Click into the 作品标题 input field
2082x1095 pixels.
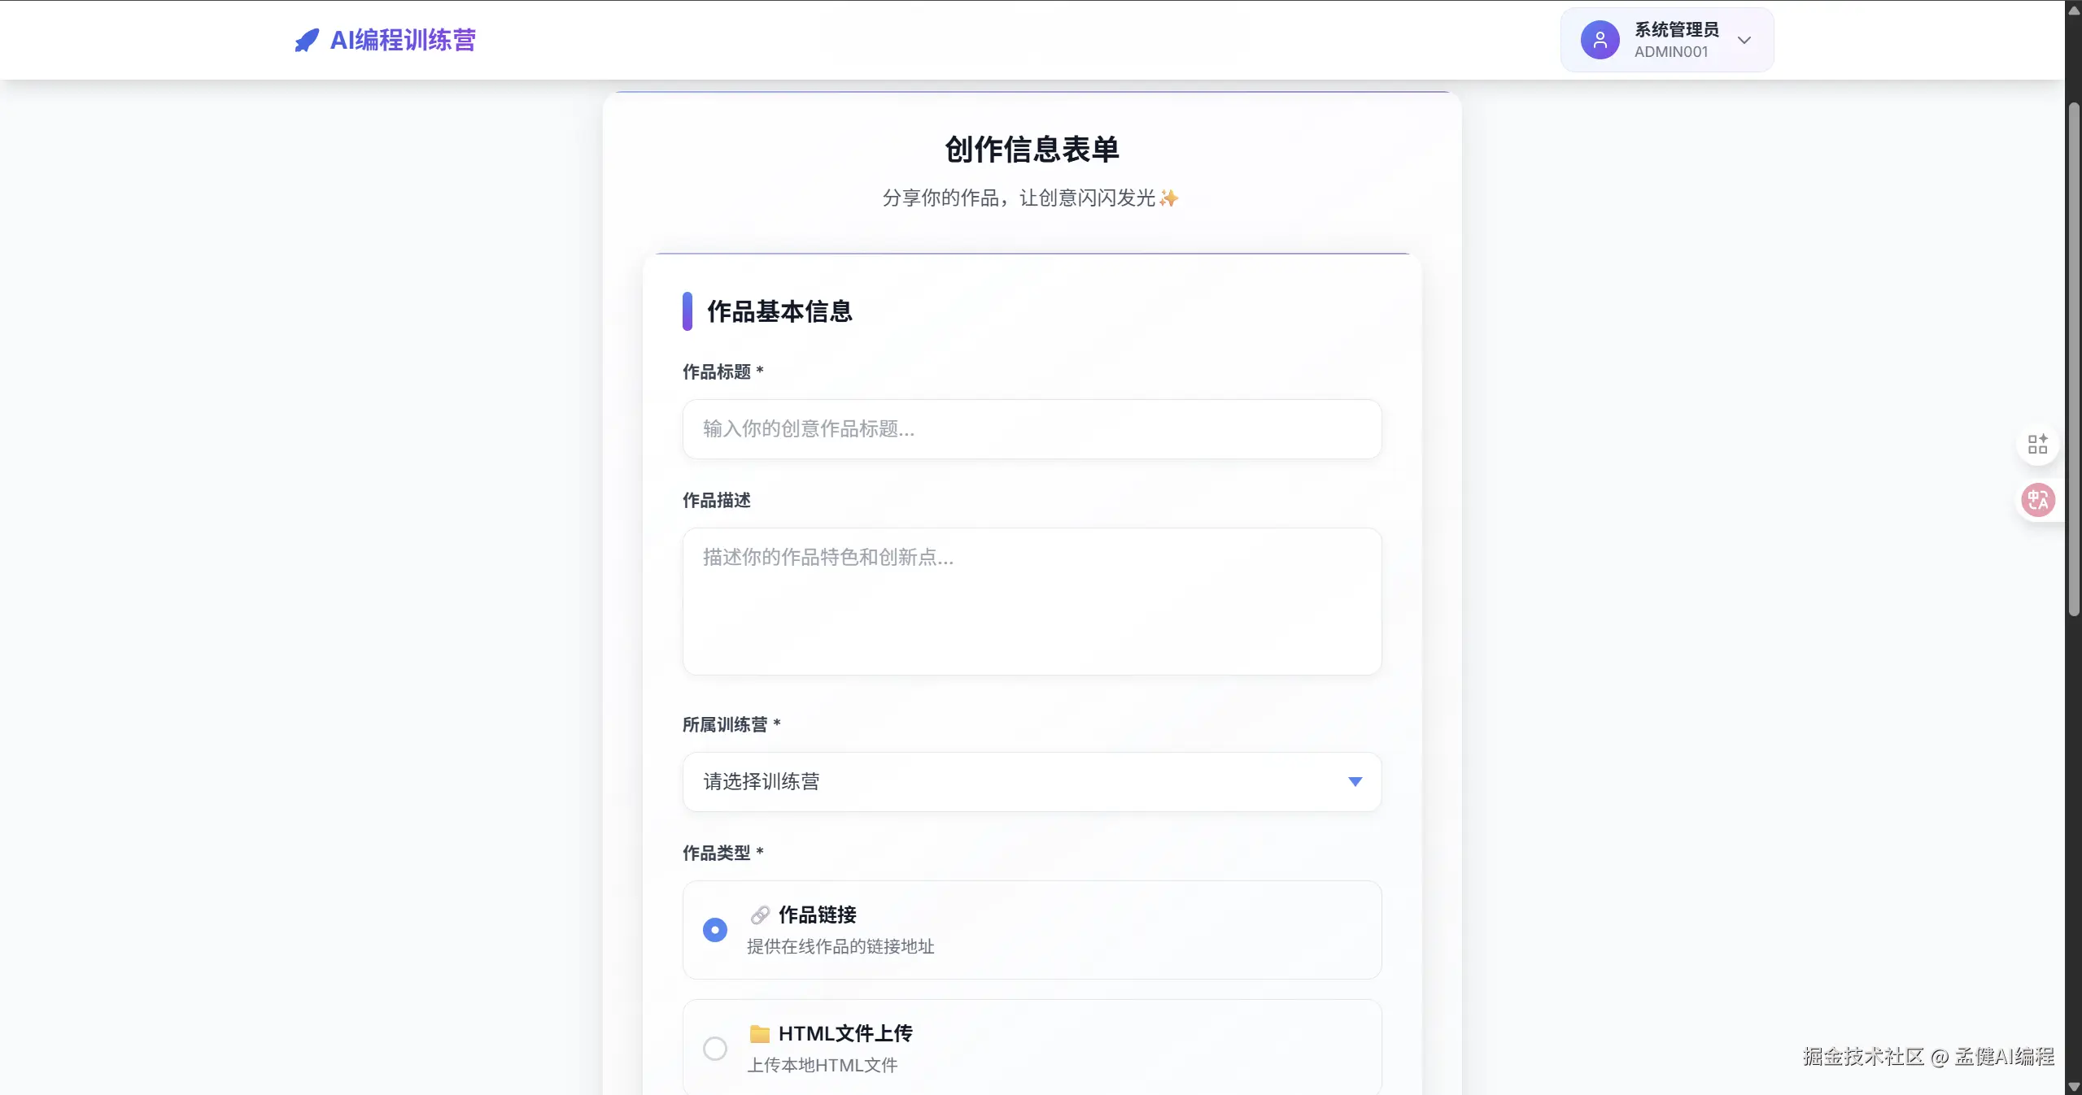pyautogui.click(x=1032, y=429)
